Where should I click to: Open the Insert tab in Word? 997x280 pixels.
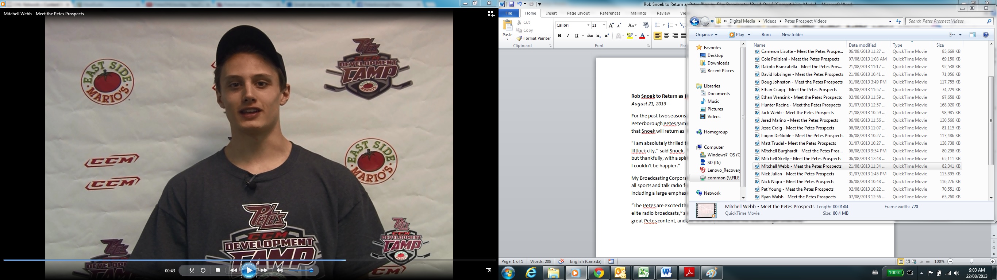pyautogui.click(x=551, y=13)
